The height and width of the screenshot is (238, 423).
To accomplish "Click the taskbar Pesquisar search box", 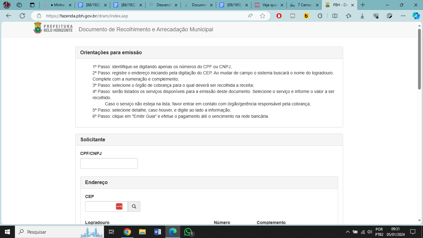I will (60, 232).
